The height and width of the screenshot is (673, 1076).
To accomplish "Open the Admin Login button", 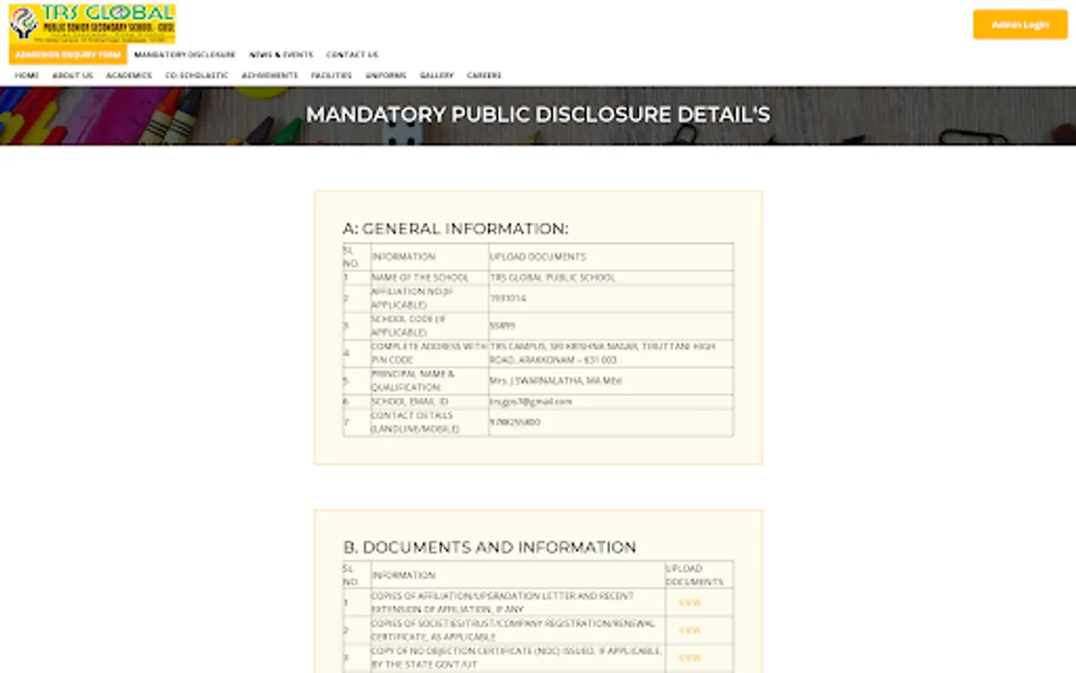I will pyautogui.click(x=1020, y=25).
